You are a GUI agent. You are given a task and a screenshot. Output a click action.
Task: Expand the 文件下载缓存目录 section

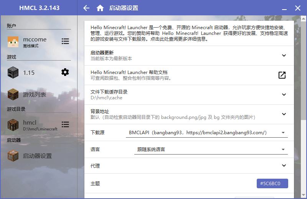pyautogui.click(x=284, y=95)
